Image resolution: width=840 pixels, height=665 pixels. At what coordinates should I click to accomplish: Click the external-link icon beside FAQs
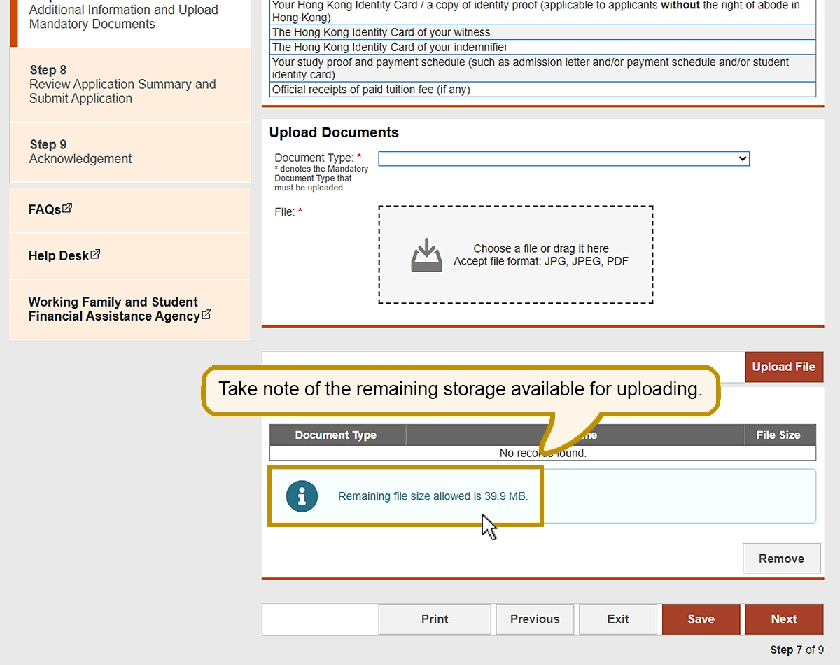click(x=67, y=209)
